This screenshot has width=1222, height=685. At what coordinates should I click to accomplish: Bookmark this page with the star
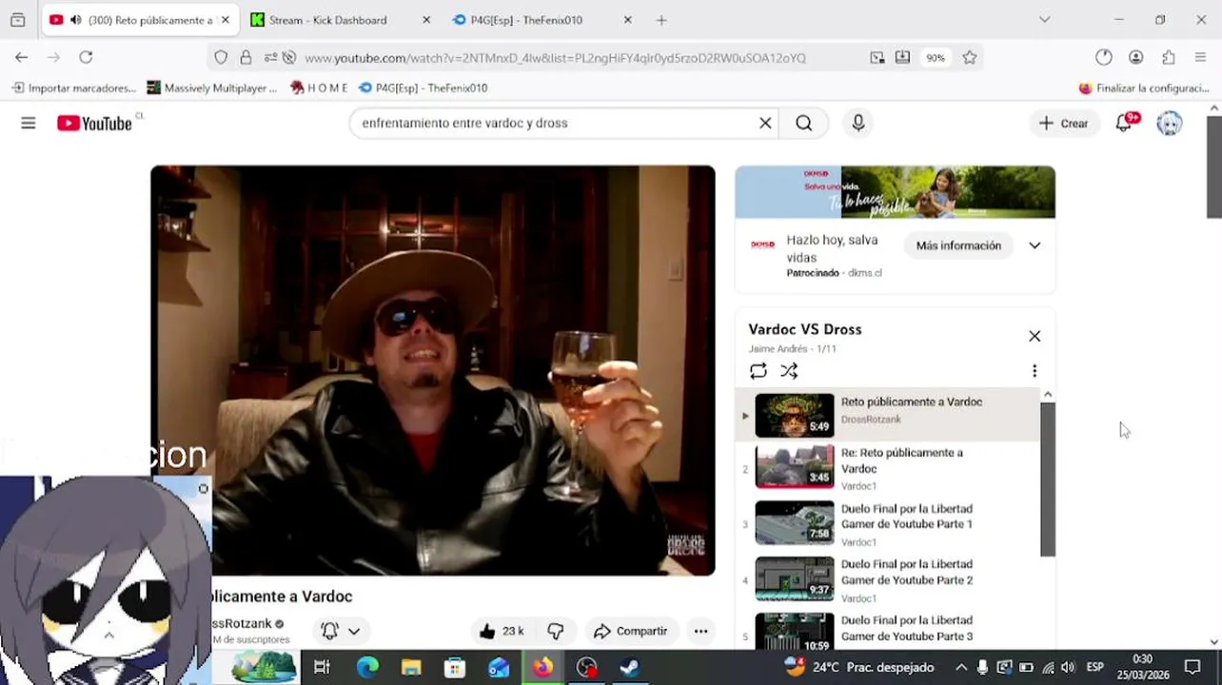coord(969,57)
